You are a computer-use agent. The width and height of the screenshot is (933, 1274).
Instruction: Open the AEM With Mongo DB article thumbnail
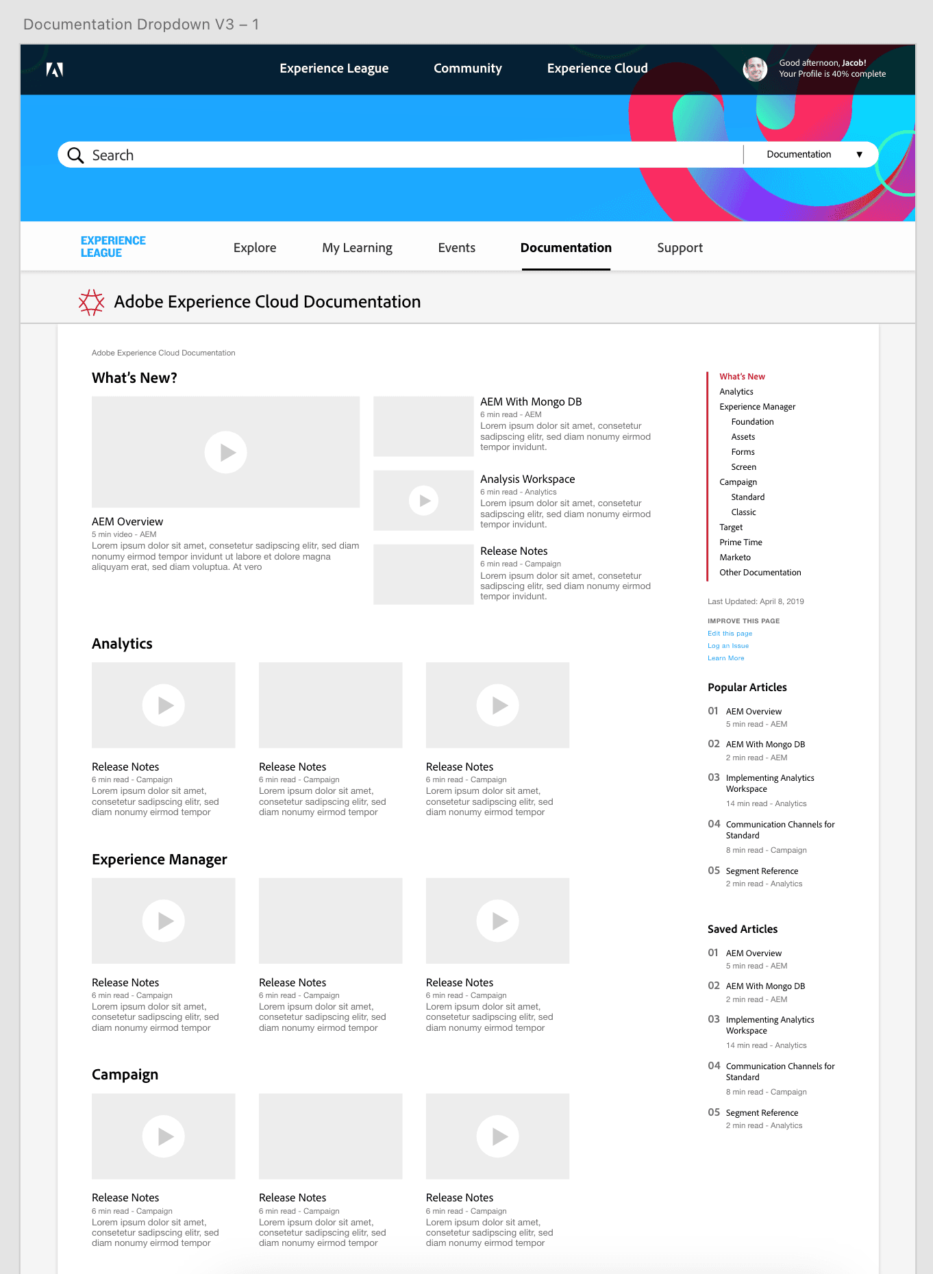(x=423, y=426)
